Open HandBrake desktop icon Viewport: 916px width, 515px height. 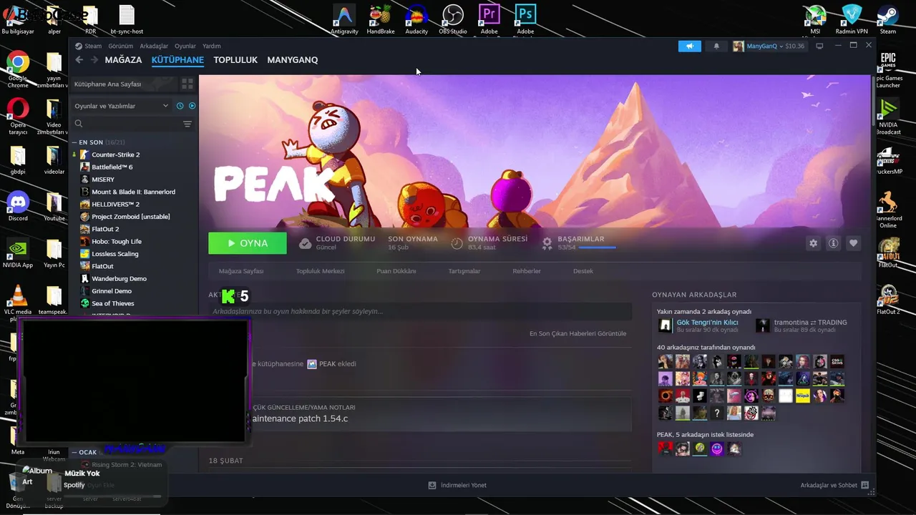pos(381,19)
